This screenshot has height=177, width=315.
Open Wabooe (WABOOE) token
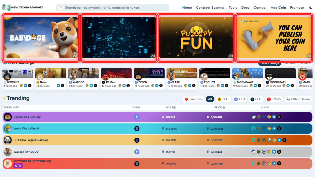(x=27, y=152)
